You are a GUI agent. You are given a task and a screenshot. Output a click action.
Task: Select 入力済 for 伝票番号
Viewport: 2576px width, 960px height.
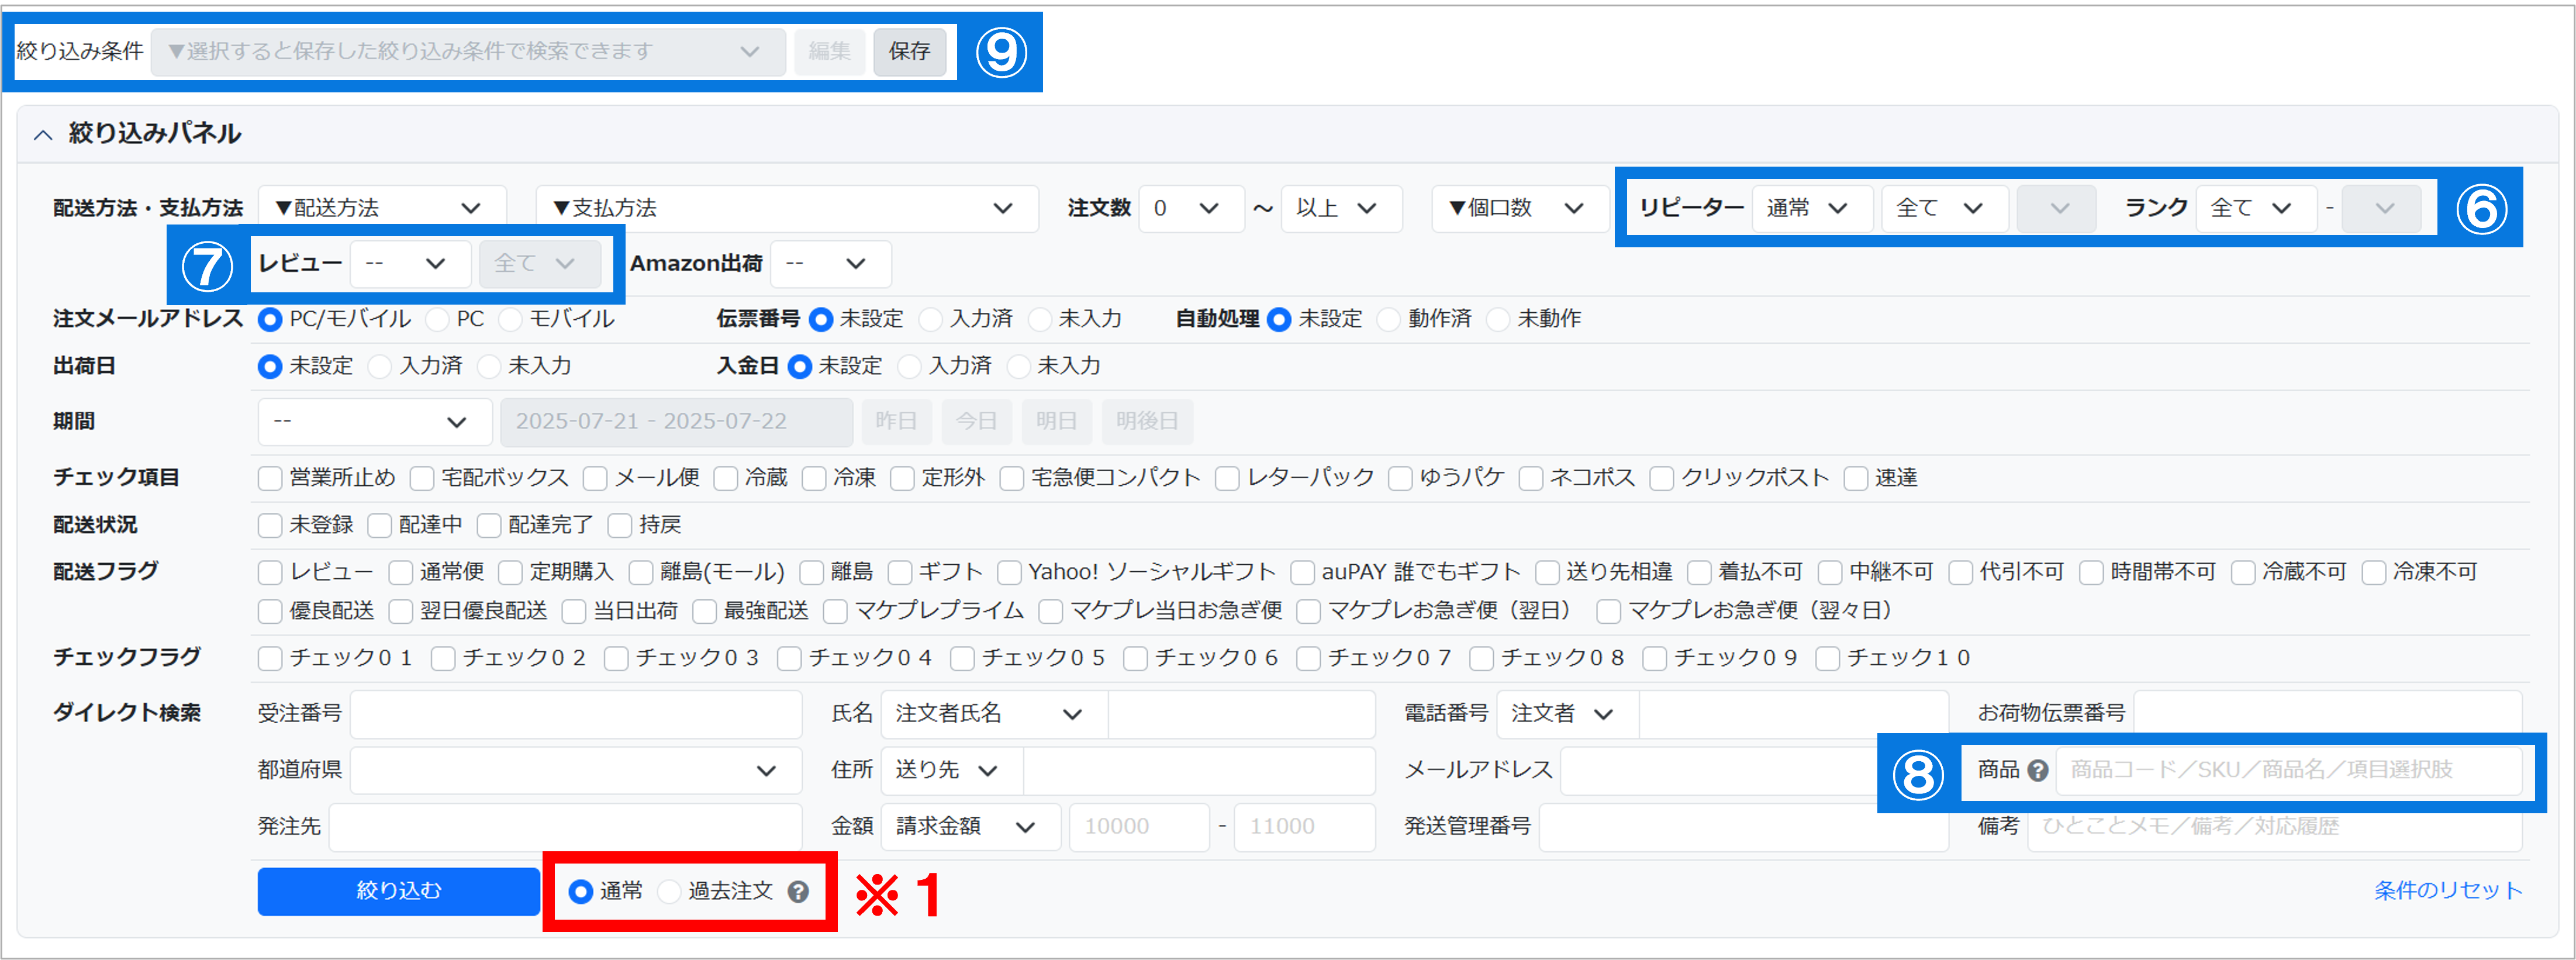(x=931, y=319)
